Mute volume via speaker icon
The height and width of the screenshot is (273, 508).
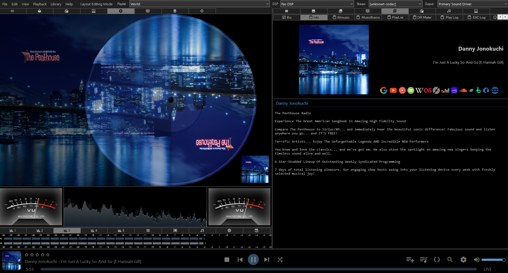click(477, 260)
